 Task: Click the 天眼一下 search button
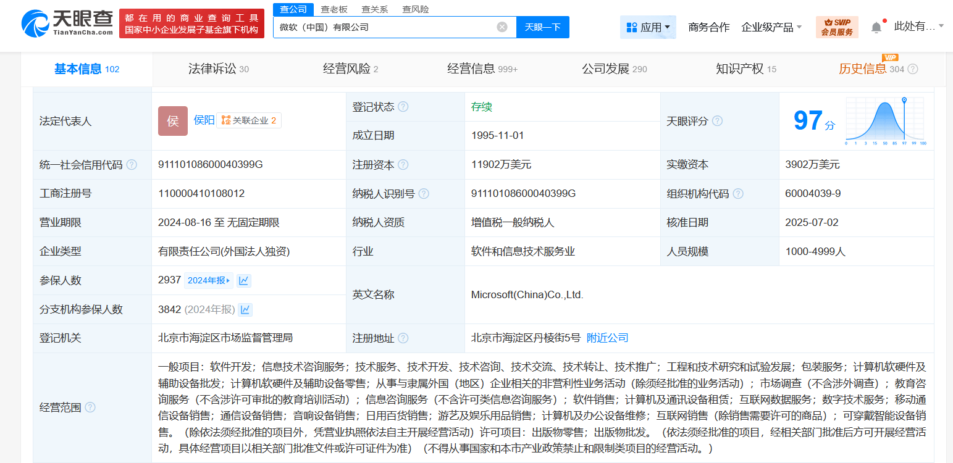(x=542, y=27)
